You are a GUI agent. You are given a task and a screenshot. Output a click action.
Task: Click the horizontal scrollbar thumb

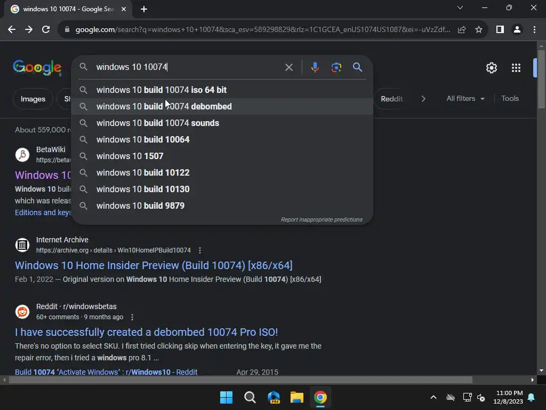point(240,380)
